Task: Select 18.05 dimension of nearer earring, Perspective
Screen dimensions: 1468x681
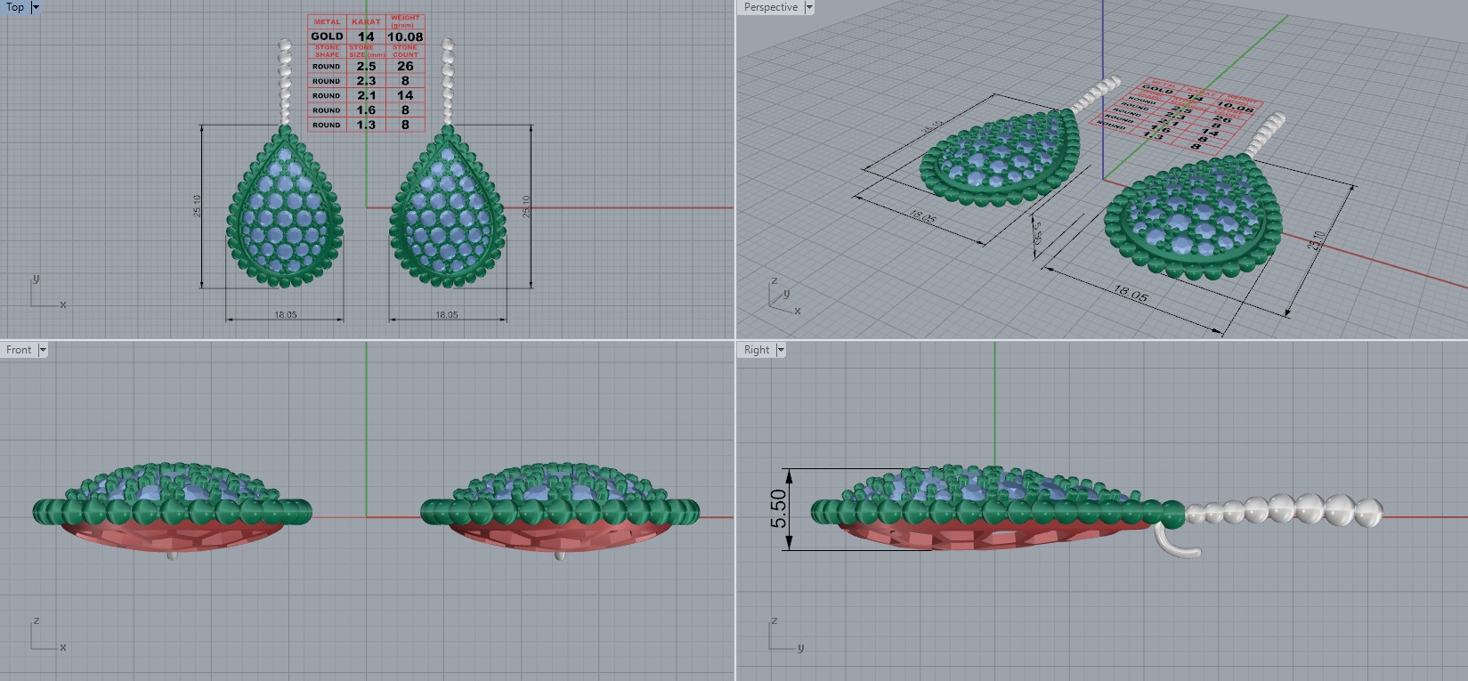Action: 1131,293
